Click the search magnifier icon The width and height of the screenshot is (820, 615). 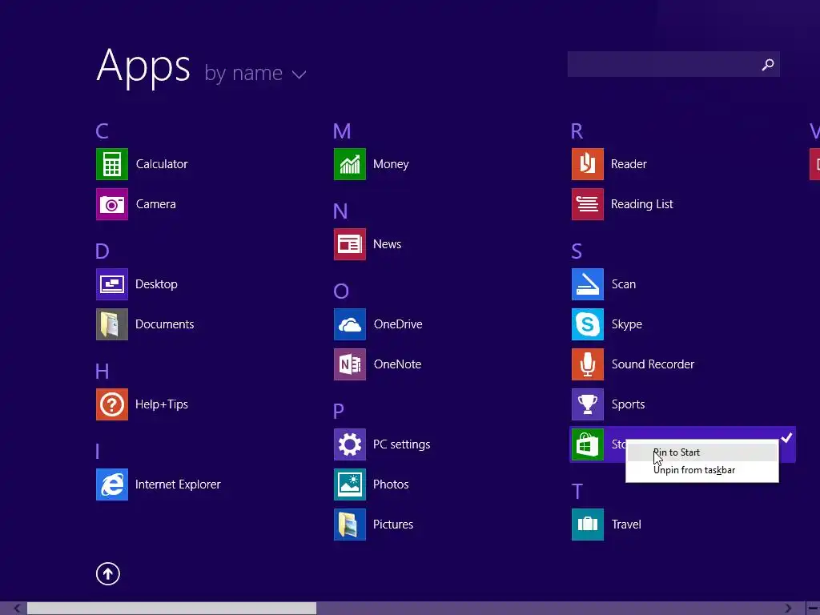click(x=768, y=64)
